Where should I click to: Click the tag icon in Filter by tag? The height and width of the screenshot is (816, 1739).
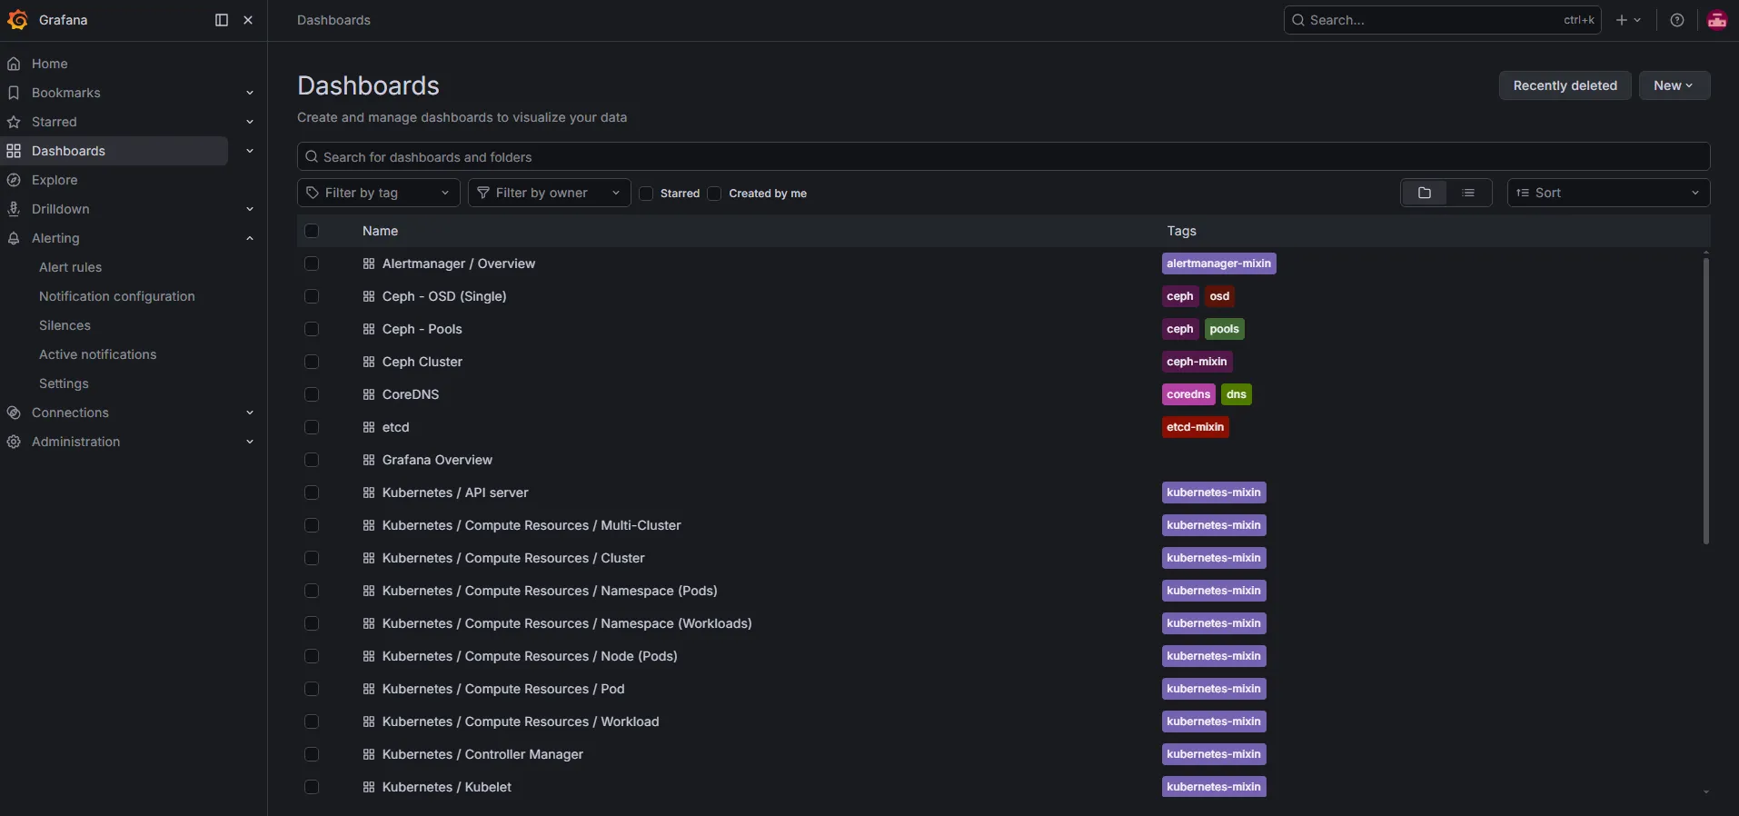313,193
